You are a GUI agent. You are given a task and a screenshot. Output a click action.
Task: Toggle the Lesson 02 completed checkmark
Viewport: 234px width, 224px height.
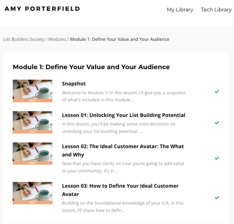[217, 158]
